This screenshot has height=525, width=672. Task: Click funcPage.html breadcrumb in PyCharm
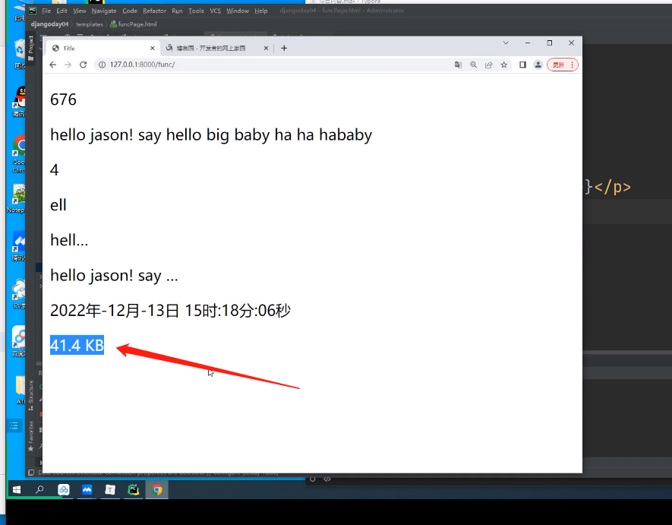[134, 24]
